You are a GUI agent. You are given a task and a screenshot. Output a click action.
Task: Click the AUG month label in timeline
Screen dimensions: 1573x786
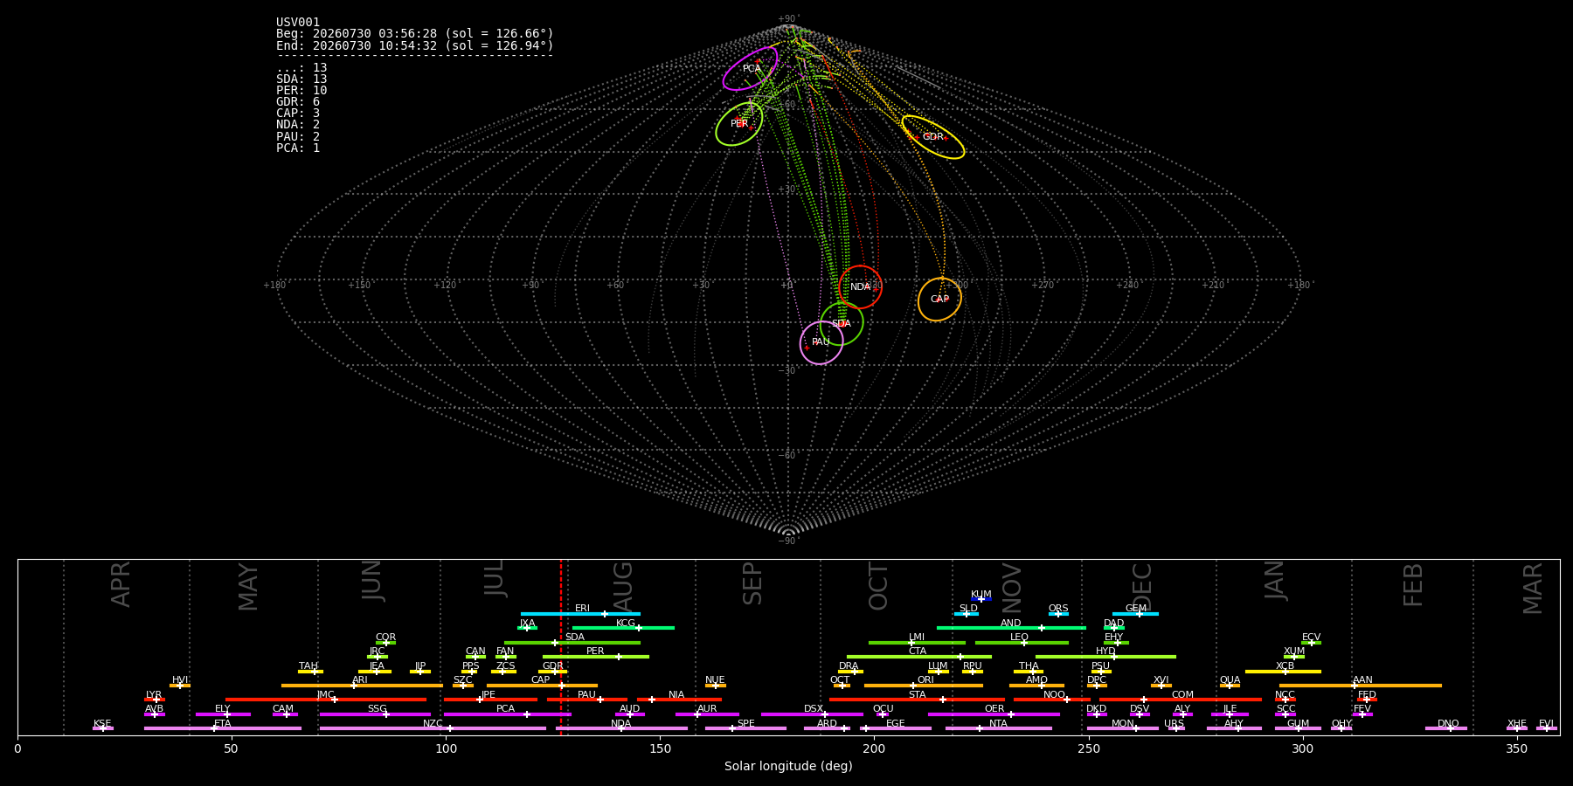click(623, 584)
